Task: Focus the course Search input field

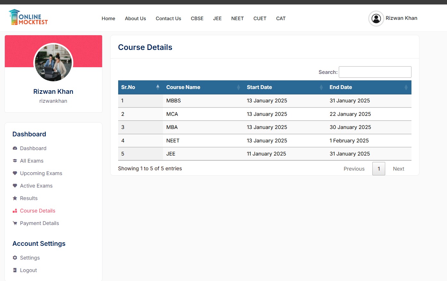Action: 375,72
